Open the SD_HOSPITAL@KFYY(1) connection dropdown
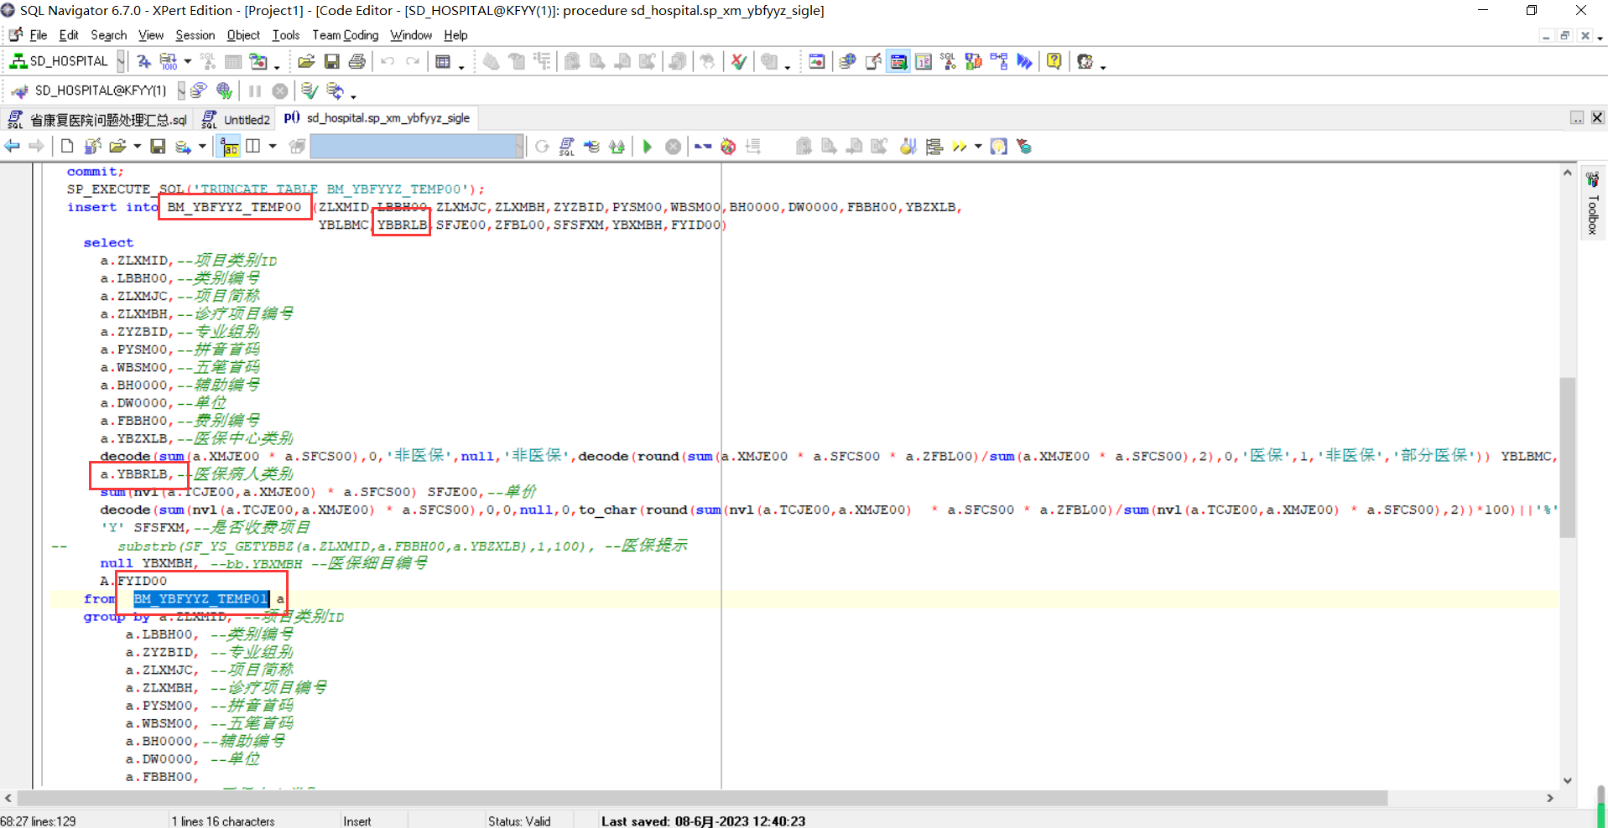 pyautogui.click(x=180, y=91)
